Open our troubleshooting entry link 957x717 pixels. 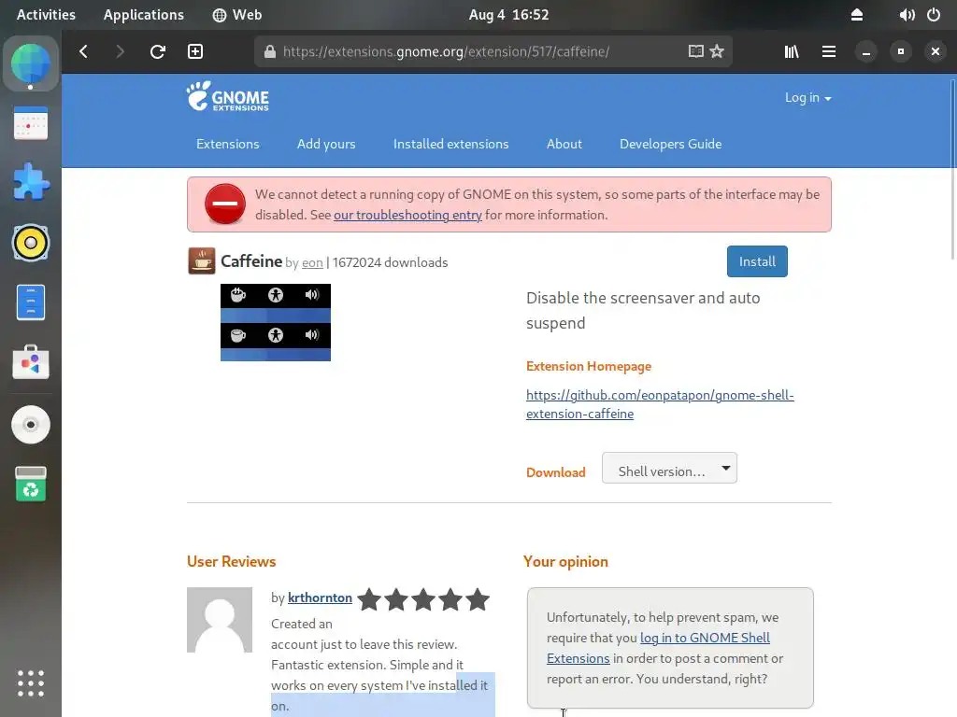tap(407, 216)
